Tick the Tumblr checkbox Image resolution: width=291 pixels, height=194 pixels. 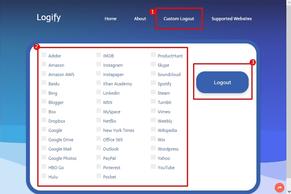click(153, 101)
